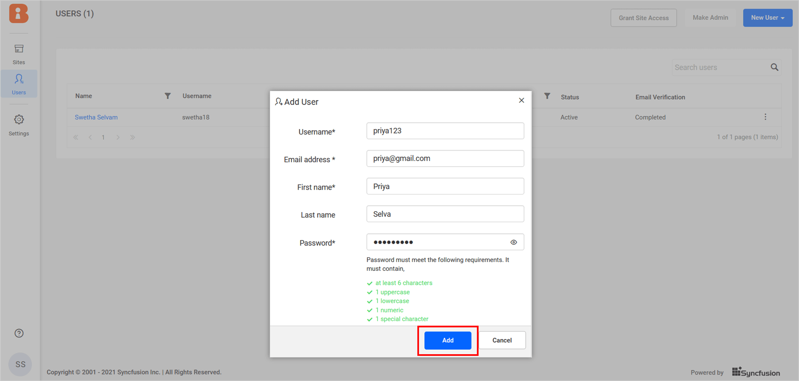Open the Users section in sidebar
The height and width of the screenshot is (381, 799).
tap(19, 84)
